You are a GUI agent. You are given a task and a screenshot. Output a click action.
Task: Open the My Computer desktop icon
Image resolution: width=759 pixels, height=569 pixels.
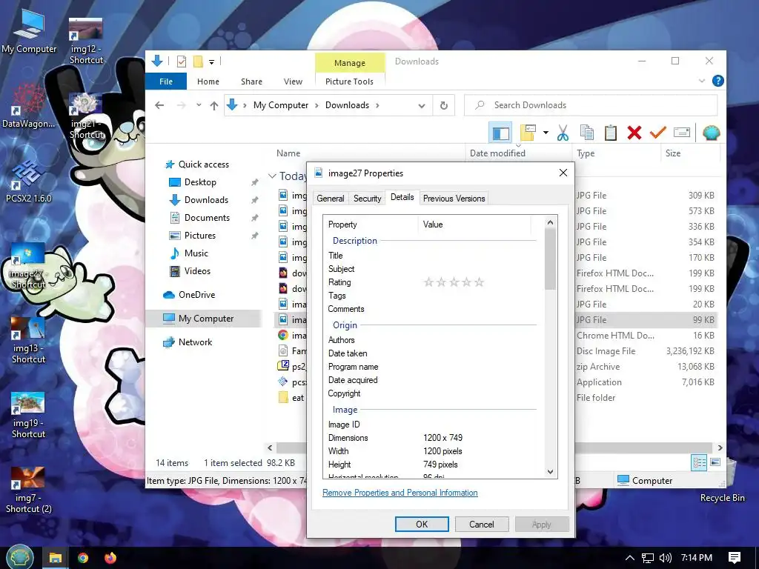29,32
